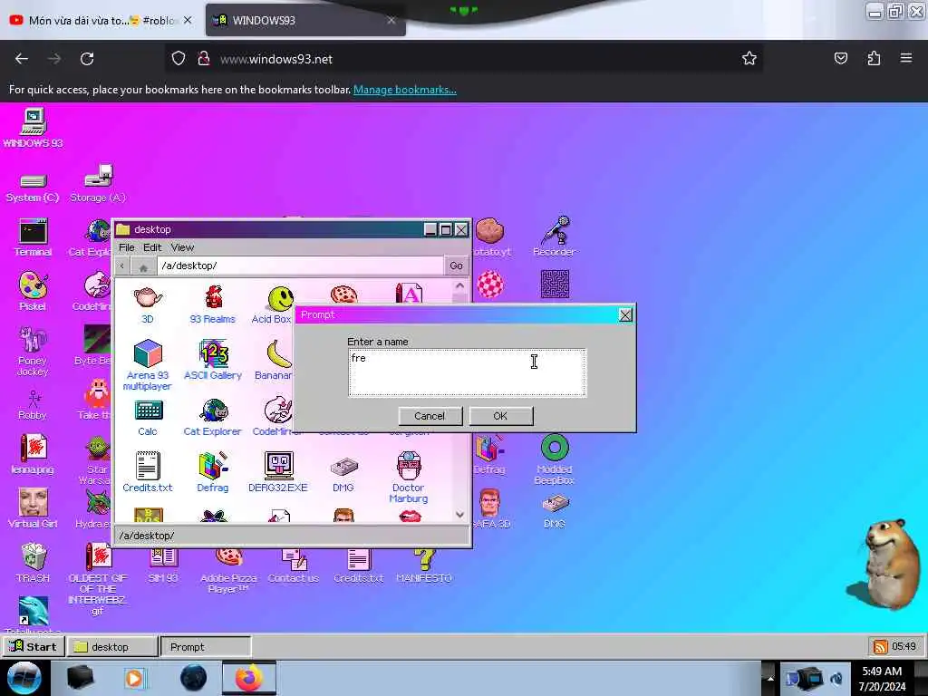Click the Save to Pocket icon

click(x=841, y=58)
